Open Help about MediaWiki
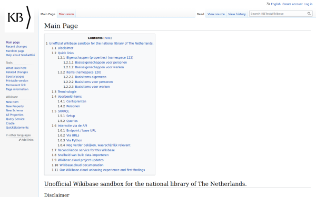The image size is (316, 197). pos(20,55)
